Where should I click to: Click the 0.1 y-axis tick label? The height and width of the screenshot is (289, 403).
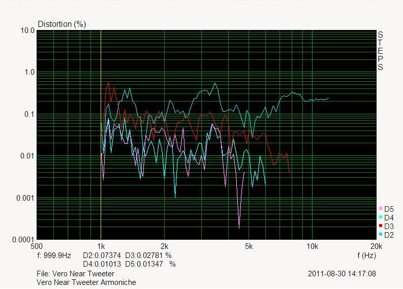pos(29,114)
